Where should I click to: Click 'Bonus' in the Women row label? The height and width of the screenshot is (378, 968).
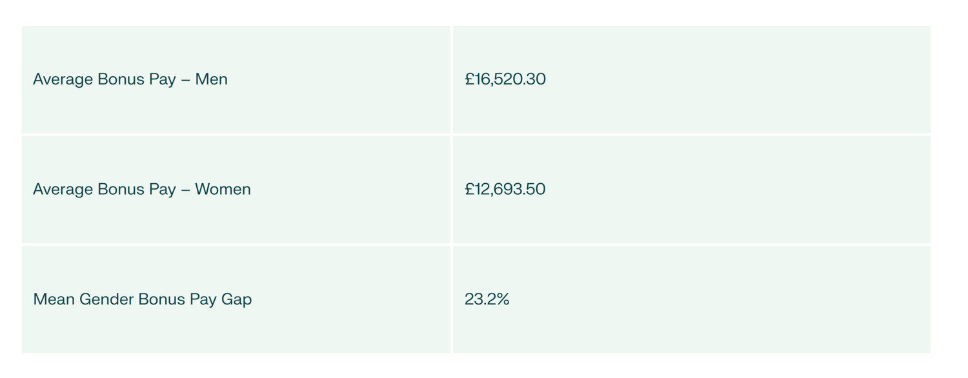pos(117,189)
